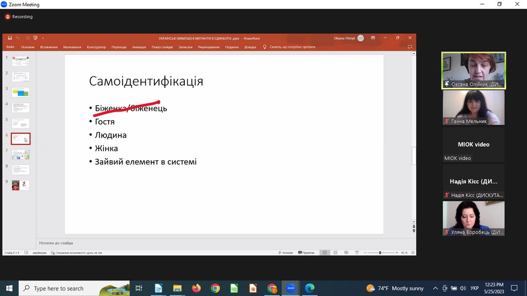Open the Примітки comments button in status bar

click(x=307, y=253)
